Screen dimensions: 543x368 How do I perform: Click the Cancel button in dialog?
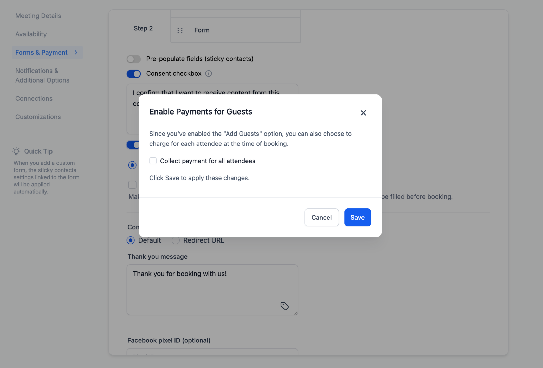pyautogui.click(x=321, y=217)
